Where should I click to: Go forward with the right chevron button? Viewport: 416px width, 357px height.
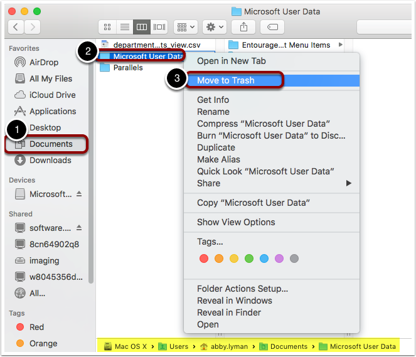pyautogui.click(x=33, y=27)
